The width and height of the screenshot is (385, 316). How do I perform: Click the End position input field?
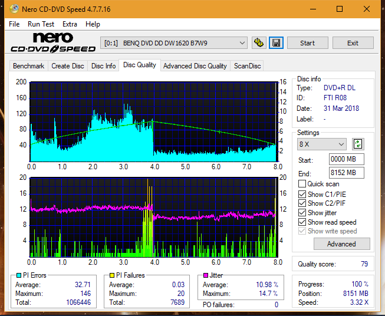click(x=346, y=173)
